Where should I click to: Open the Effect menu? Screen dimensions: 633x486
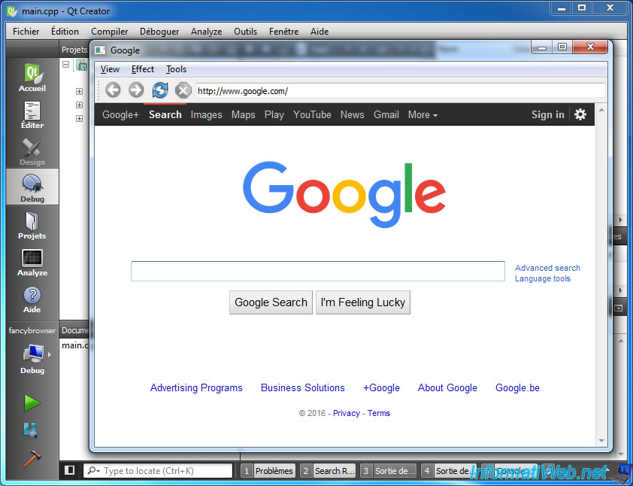tap(143, 69)
